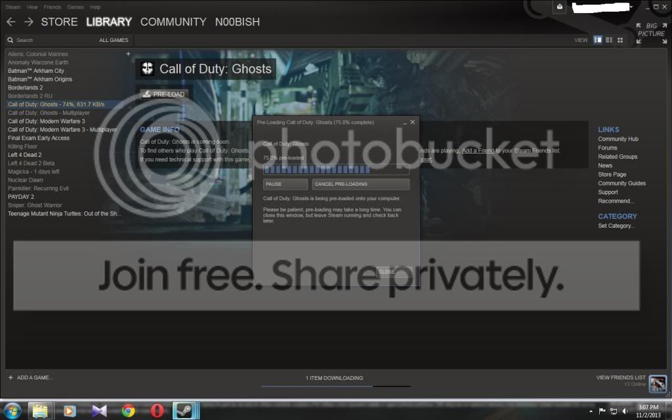
Task: Click the 1 ITEM DOWNLOADING status
Action: click(x=334, y=378)
